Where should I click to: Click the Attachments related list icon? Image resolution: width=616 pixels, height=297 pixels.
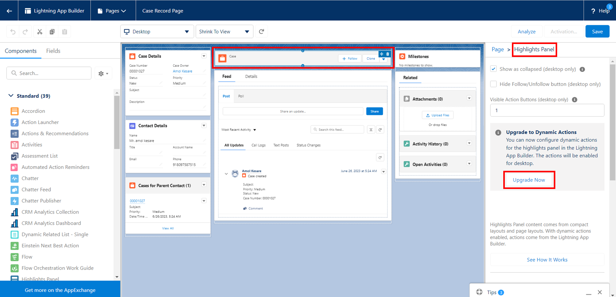(x=407, y=99)
